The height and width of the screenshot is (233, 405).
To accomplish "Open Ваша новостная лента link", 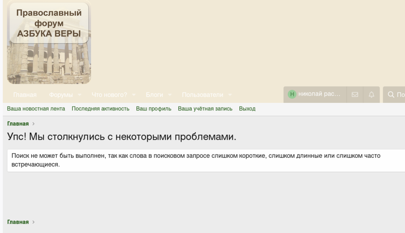I will (x=36, y=109).
